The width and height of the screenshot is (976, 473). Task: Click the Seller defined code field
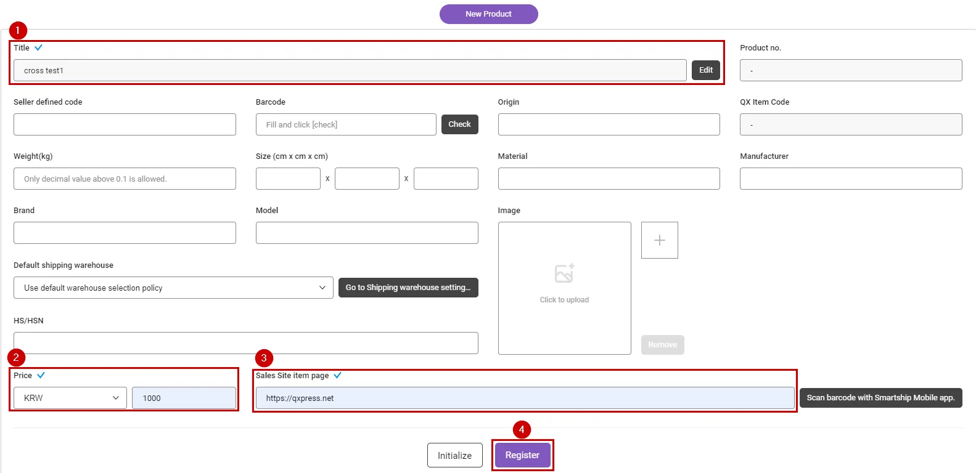125,124
